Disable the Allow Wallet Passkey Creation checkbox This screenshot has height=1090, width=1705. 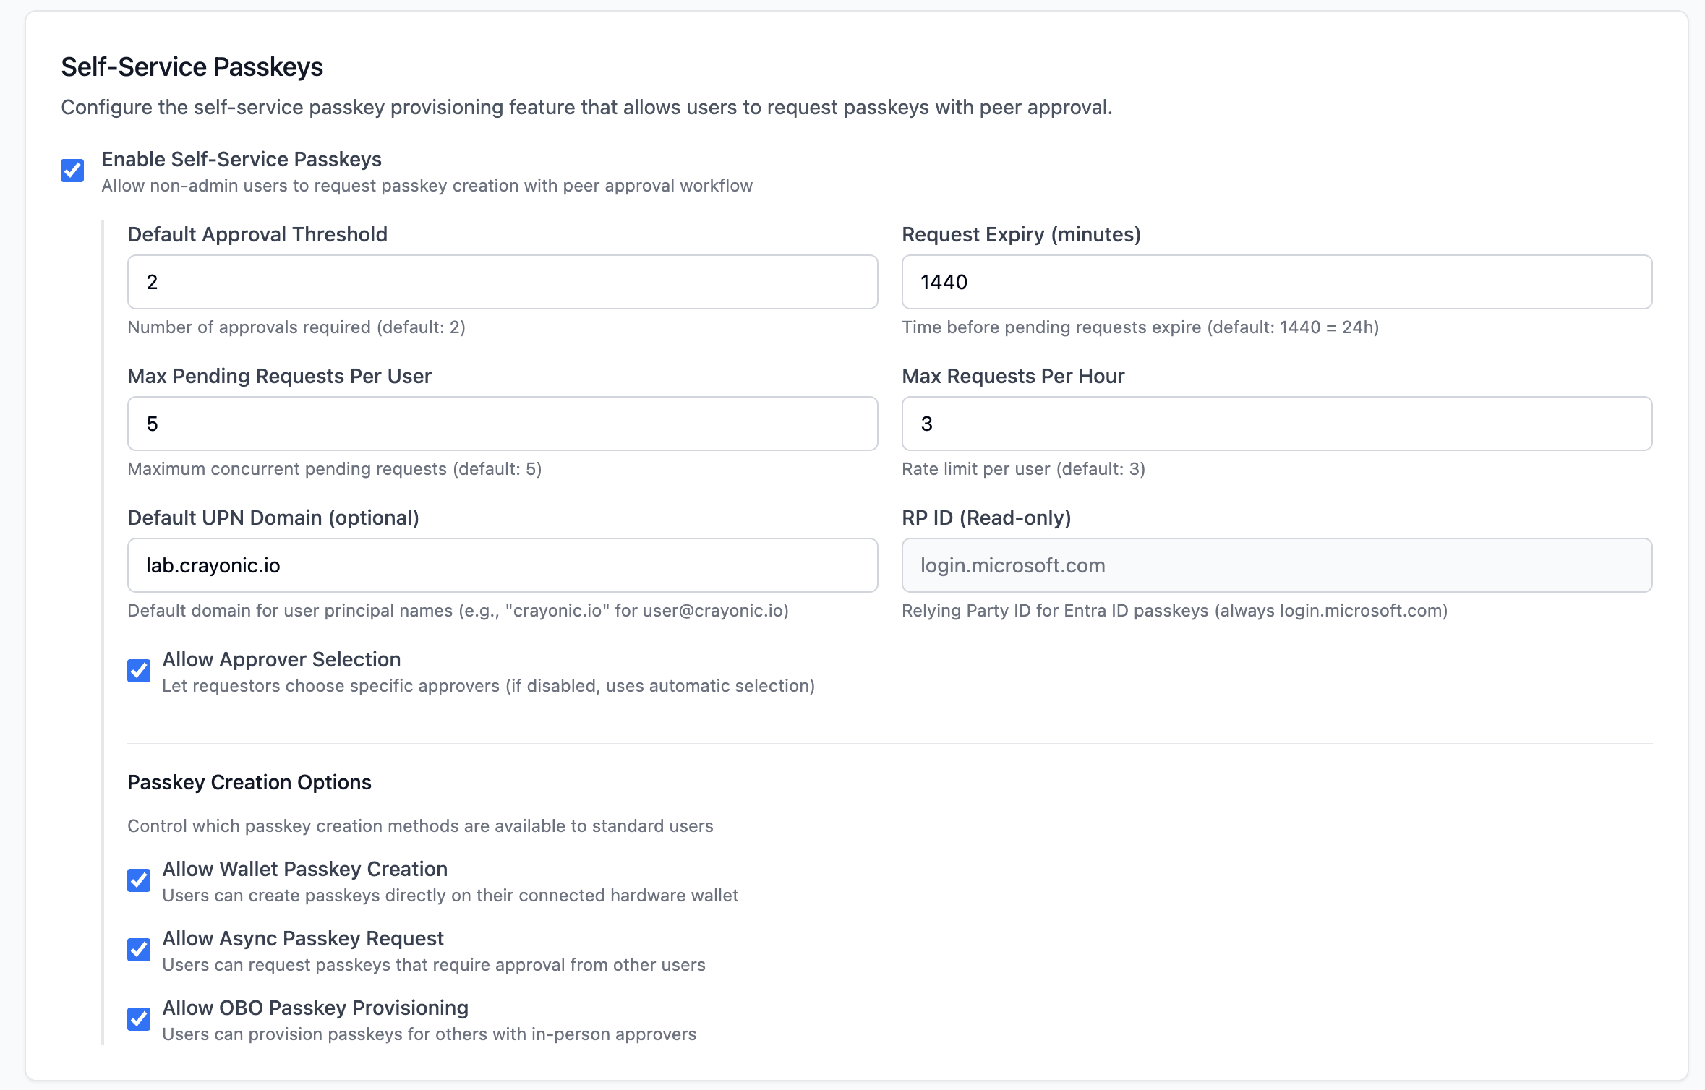click(x=139, y=880)
